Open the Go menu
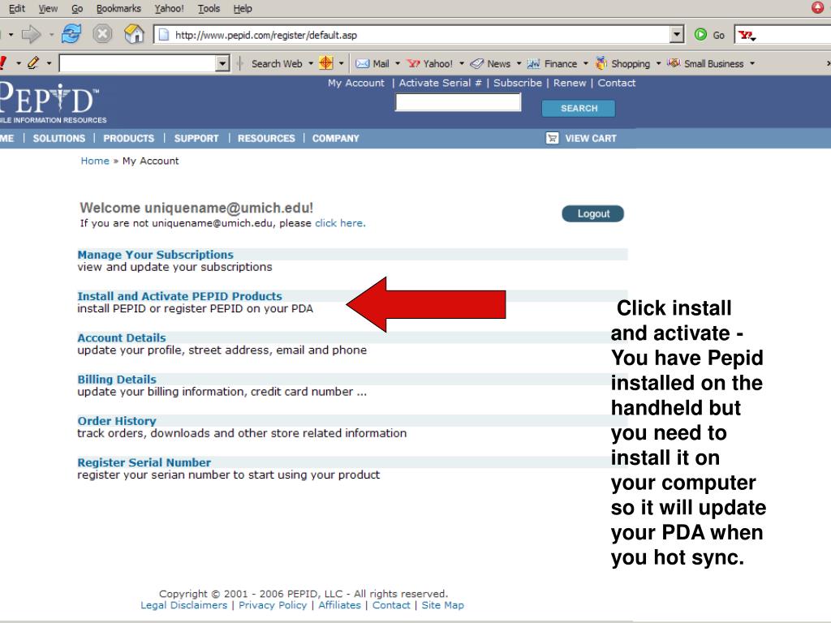Image resolution: width=831 pixels, height=623 pixels. 77,8
